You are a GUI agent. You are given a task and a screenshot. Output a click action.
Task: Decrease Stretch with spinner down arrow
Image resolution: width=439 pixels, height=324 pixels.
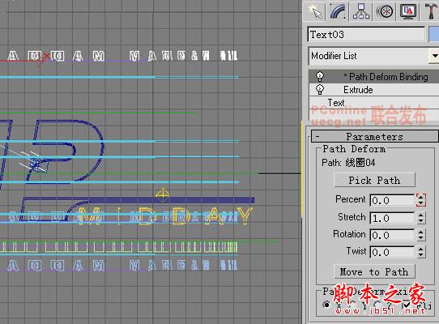tap(421, 221)
